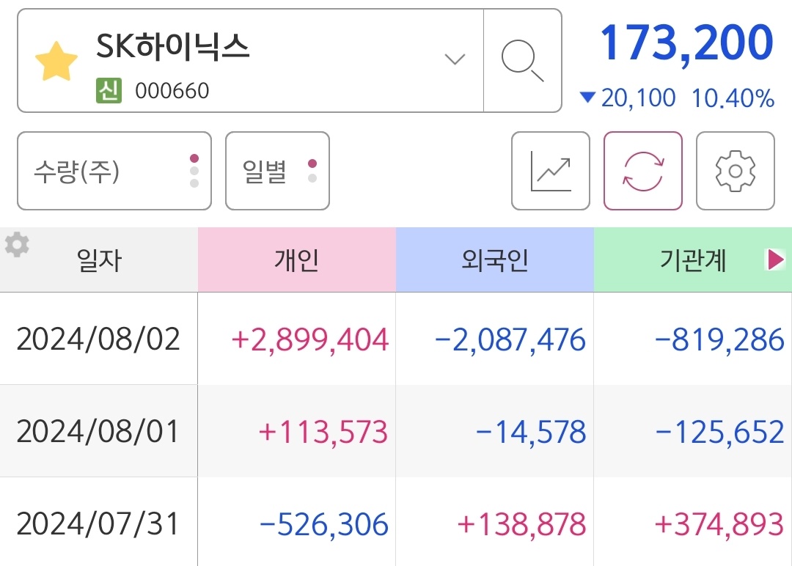This screenshot has height=566, width=792.
Task: Select the 기관계 column header
Action: point(692,260)
